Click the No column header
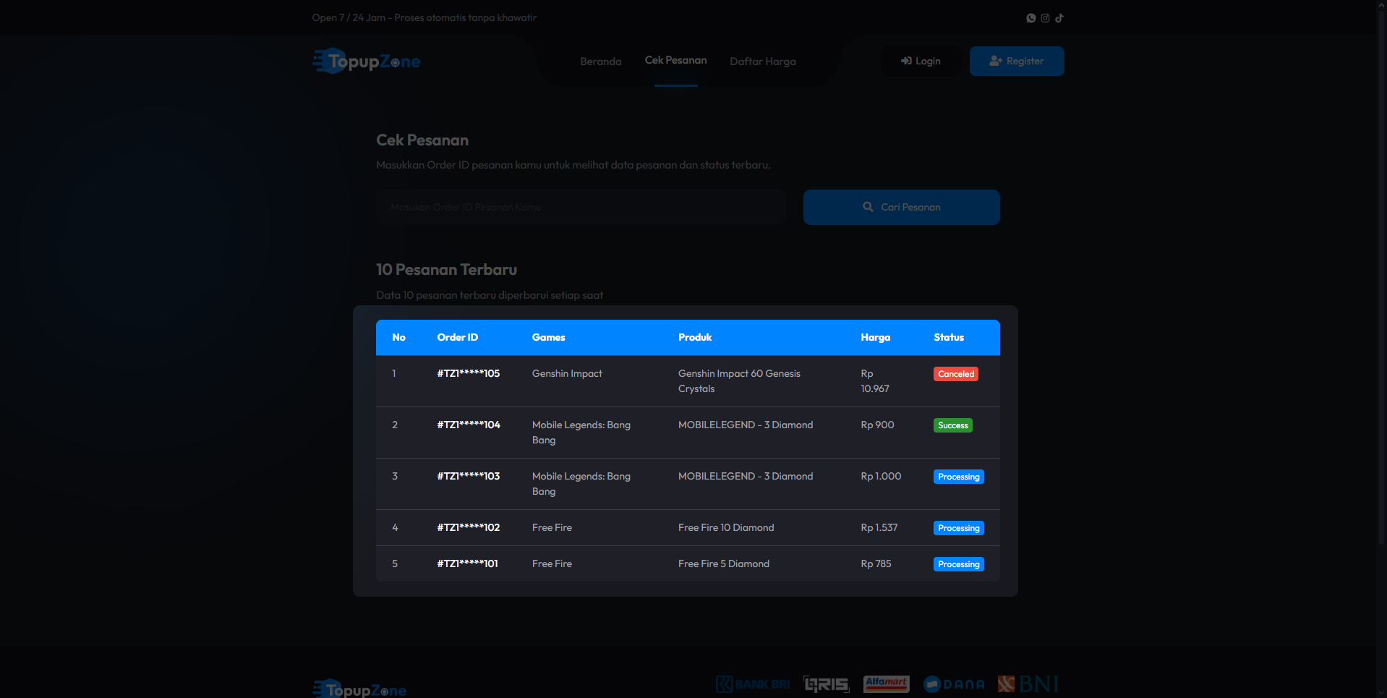The width and height of the screenshot is (1387, 698). coord(399,337)
